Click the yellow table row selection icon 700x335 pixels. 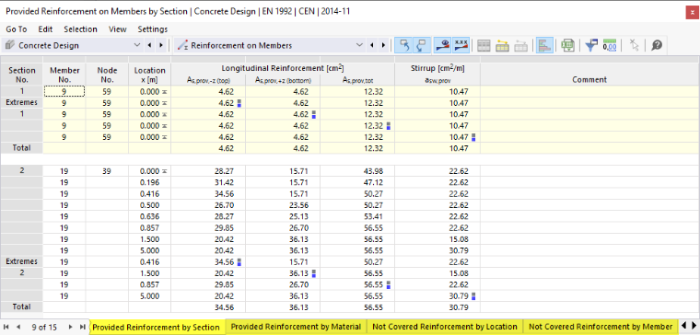[x=503, y=45]
